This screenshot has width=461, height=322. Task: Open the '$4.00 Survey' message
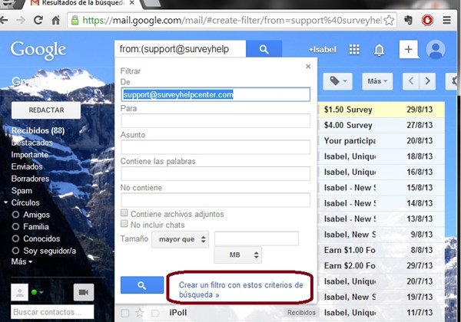381,125
